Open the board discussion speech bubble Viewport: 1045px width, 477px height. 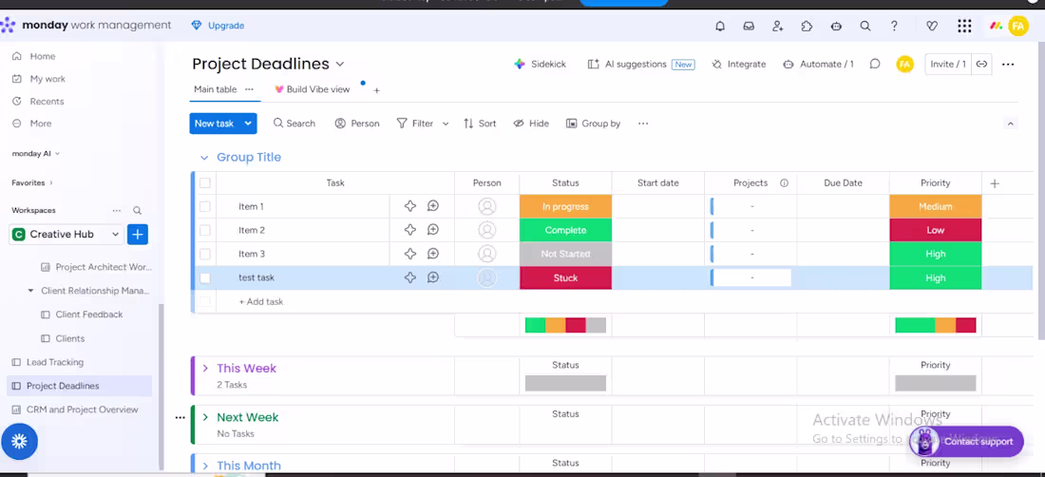[875, 64]
